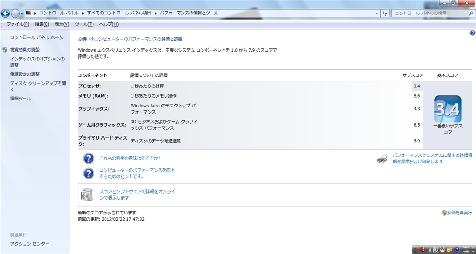Image resolution: width=476 pixels, height=254 pixels.
Task: Open the recent pages dropdown next to Forward
Action: (x=22, y=13)
